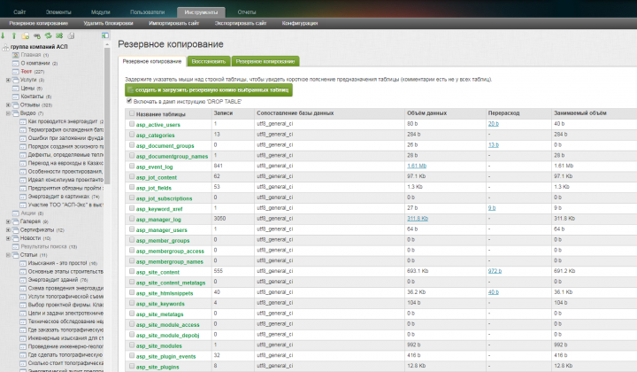Click the new weblink icon in tree toolbar

tap(37, 35)
